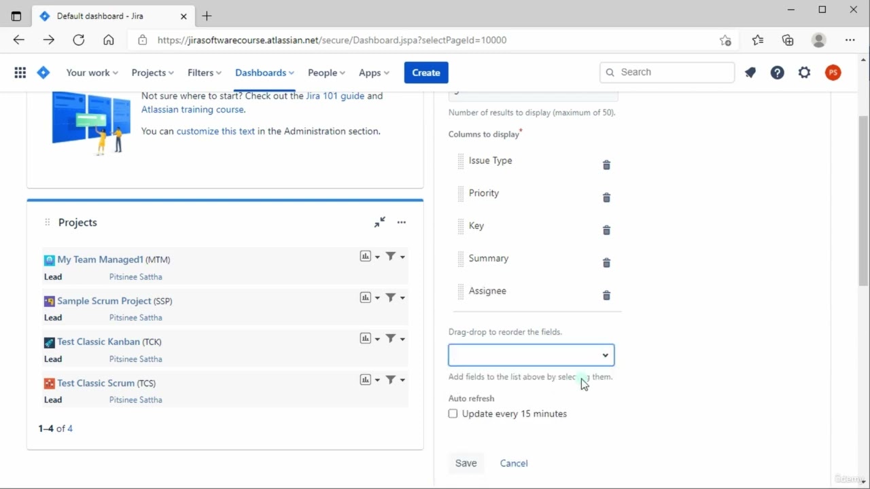Open filter menu for Sample Scrum Project

(x=396, y=297)
